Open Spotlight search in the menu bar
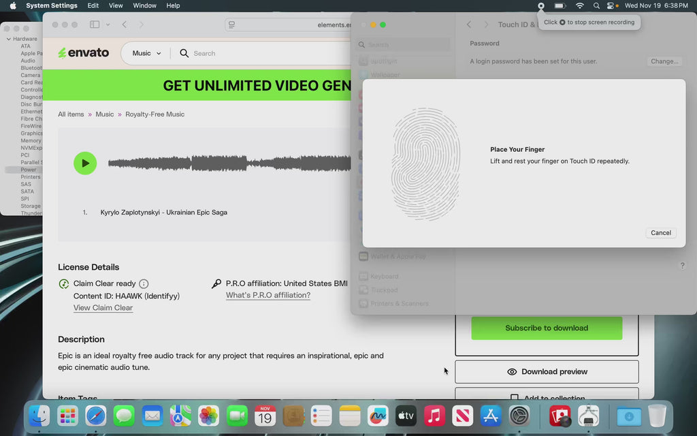 coord(596,5)
